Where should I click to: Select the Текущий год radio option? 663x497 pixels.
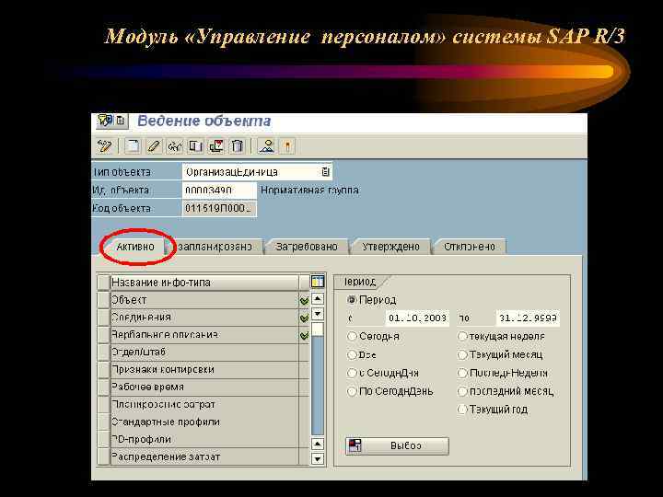tap(461, 409)
